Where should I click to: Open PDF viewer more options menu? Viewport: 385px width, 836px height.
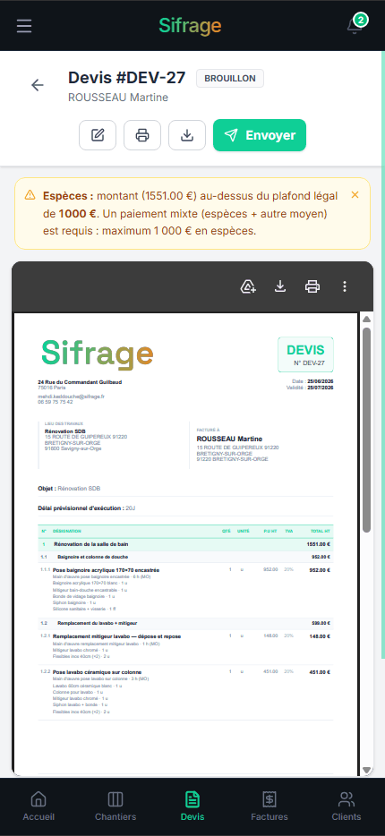(x=345, y=286)
